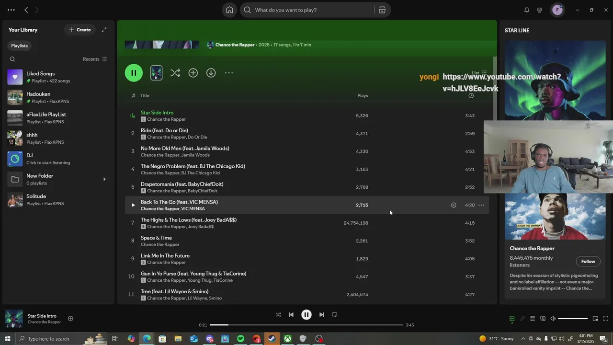Open the three-dot app menu at top-left
This screenshot has height=345, width=613.
(11, 10)
